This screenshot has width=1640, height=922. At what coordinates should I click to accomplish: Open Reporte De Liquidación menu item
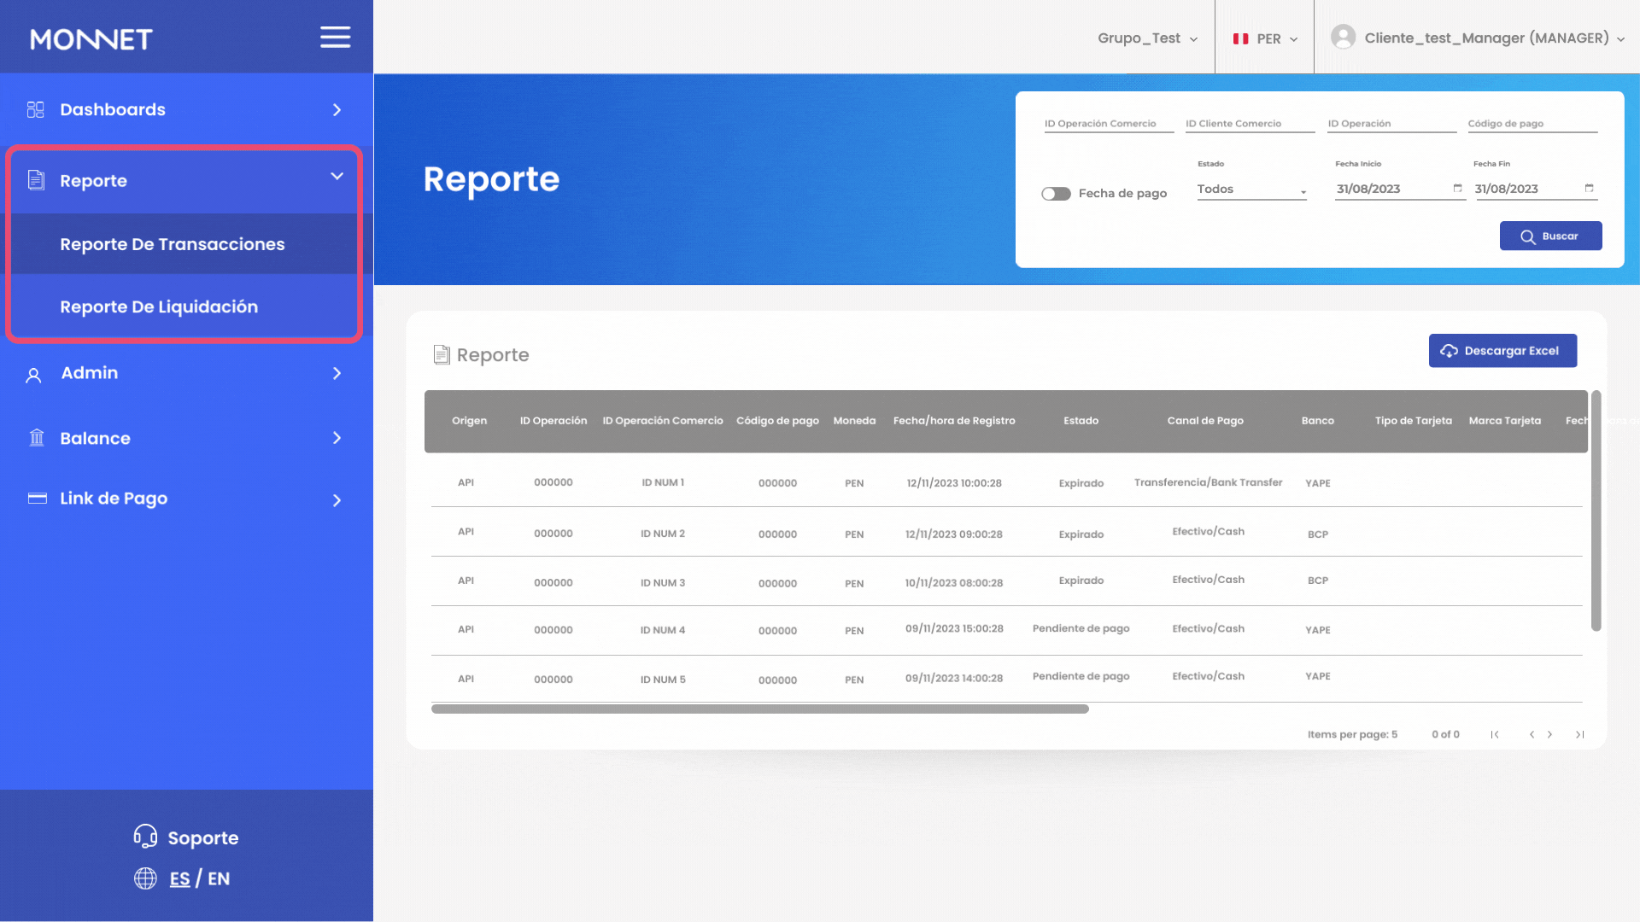tap(159, 306)
